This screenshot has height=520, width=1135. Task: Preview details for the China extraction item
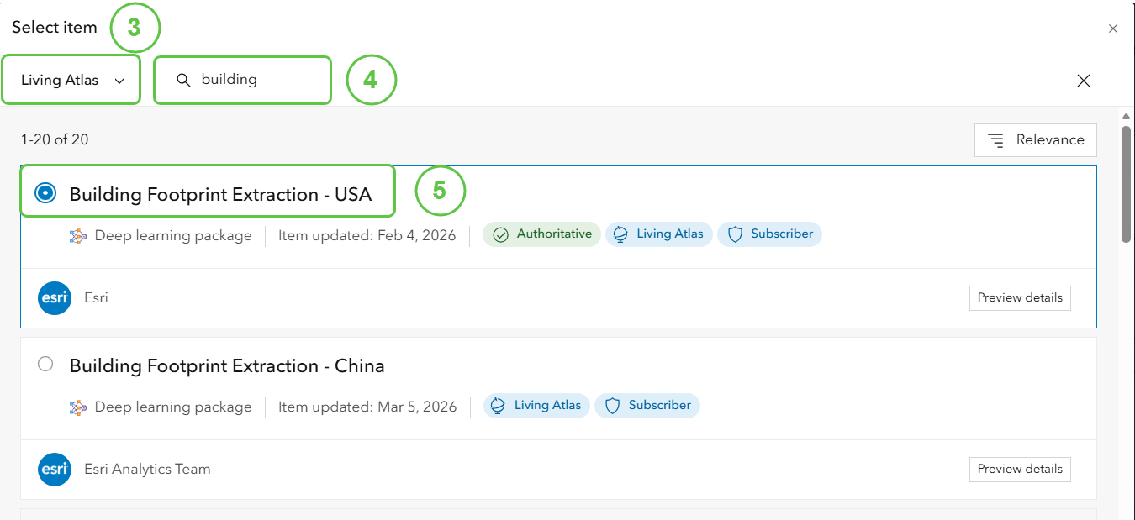[x=1020, y=470]
